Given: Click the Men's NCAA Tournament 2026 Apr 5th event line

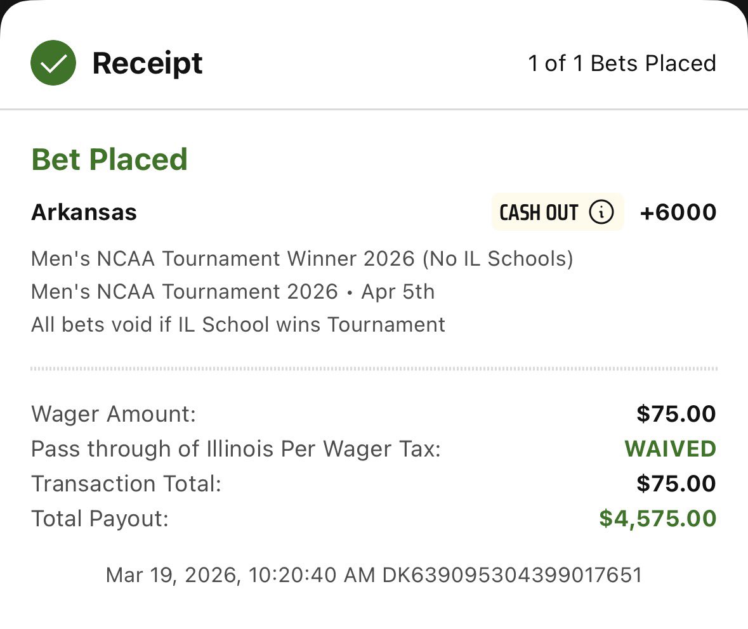Looking at the screenshot, I should pyautogui.click(x=233, y=292).
